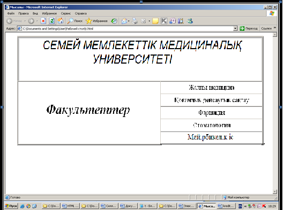Click the purple media toolbar icon
This screenshot has height=210, width=284.
[x=173, y=21]
